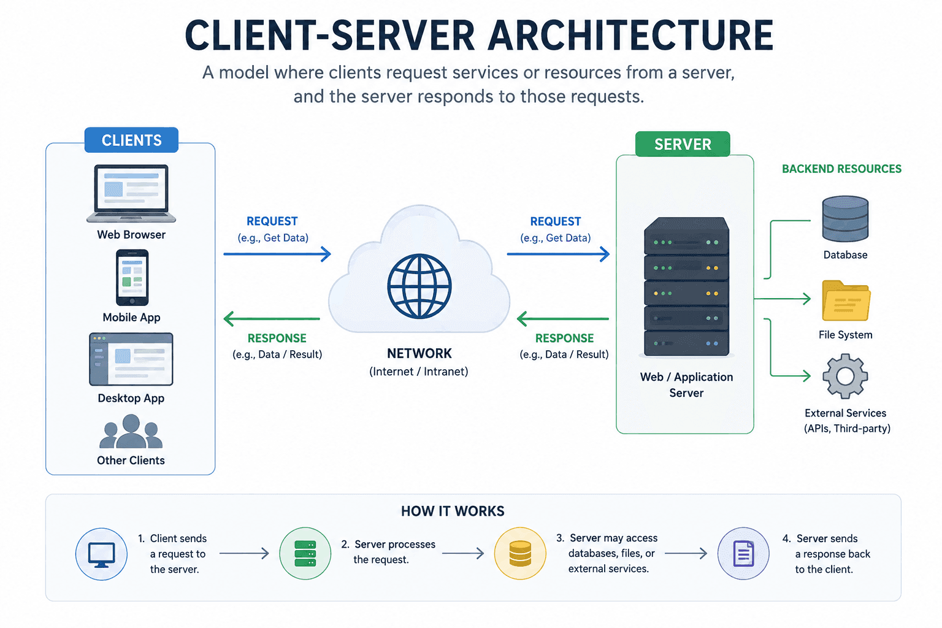Click the step 4 purple document icon
The width and height of the screenshot is (942, 628).
coord(743,553)
